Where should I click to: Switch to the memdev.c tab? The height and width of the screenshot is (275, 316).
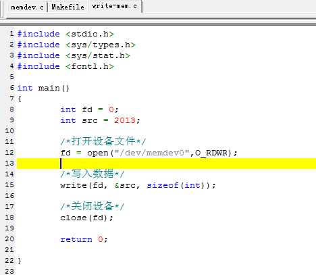click(27, 7)
